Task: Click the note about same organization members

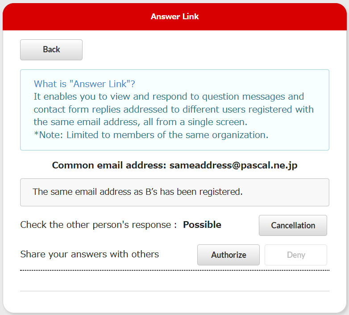Action: [x=151, y=135]
